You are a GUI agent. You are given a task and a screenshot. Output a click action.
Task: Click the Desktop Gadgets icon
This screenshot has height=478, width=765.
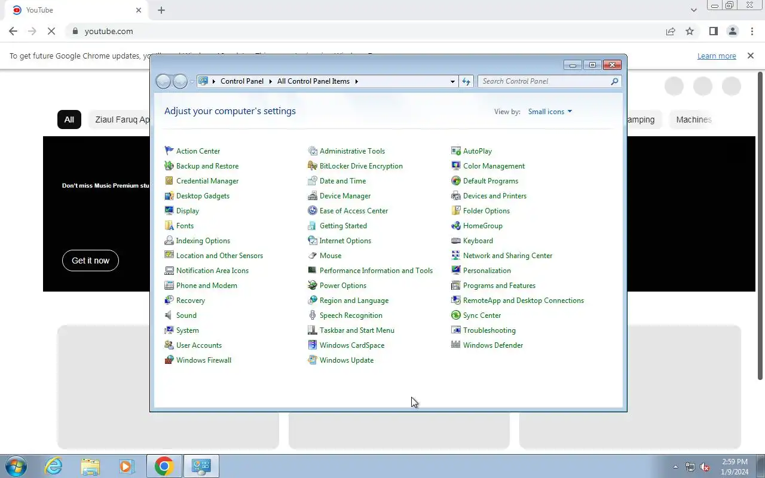(x=169, y=196)
